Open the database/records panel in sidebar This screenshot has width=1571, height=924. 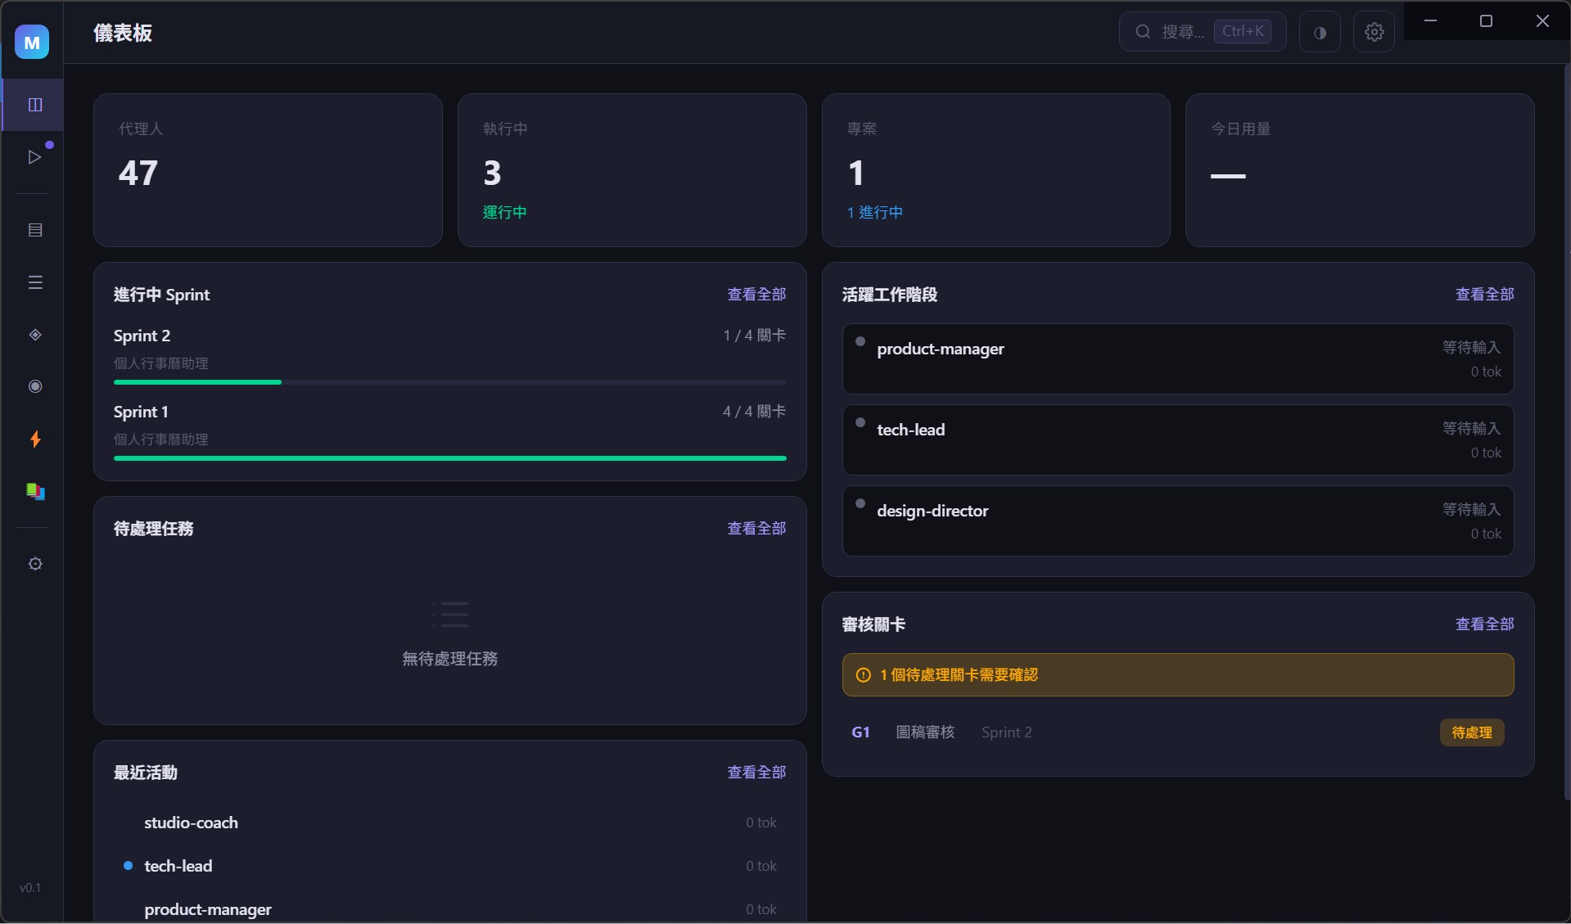click(x=35, y=230)
